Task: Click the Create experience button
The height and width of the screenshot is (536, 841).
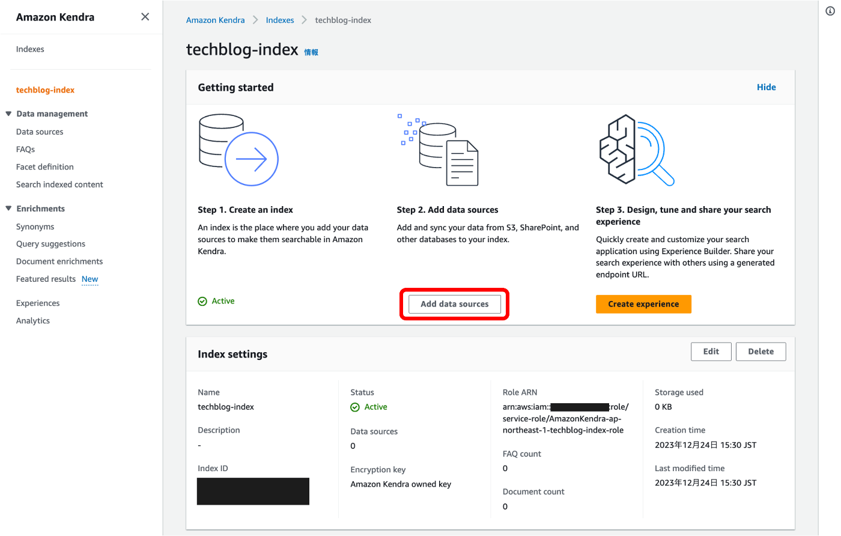Action: coord(643,304)
